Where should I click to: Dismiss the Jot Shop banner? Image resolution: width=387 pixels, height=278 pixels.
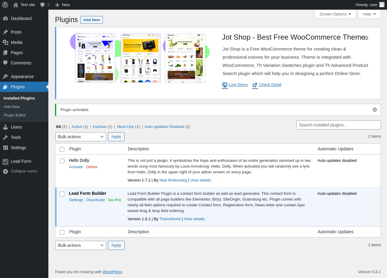[x=366, y=38]
